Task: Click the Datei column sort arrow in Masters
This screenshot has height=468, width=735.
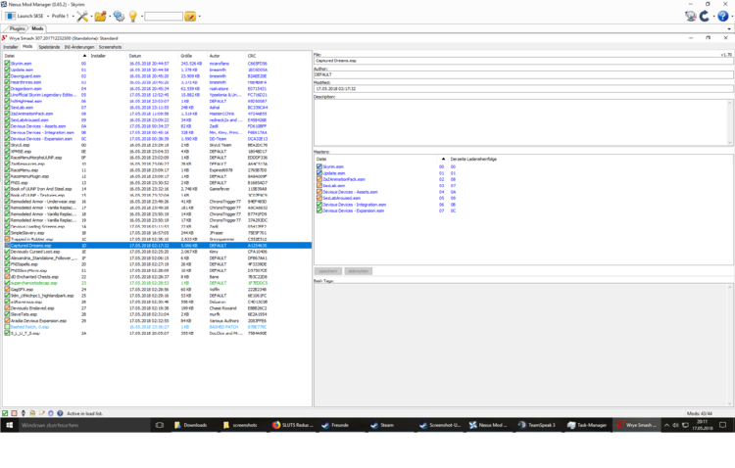Action: pos(443,159)
